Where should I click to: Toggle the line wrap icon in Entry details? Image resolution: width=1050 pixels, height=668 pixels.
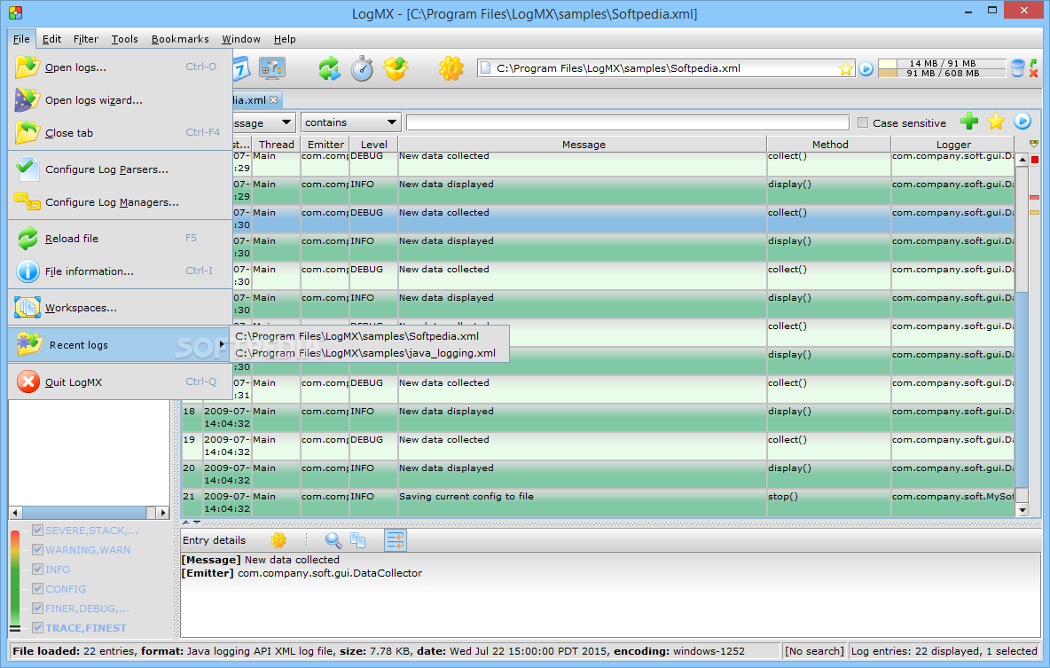coord(396,540)
